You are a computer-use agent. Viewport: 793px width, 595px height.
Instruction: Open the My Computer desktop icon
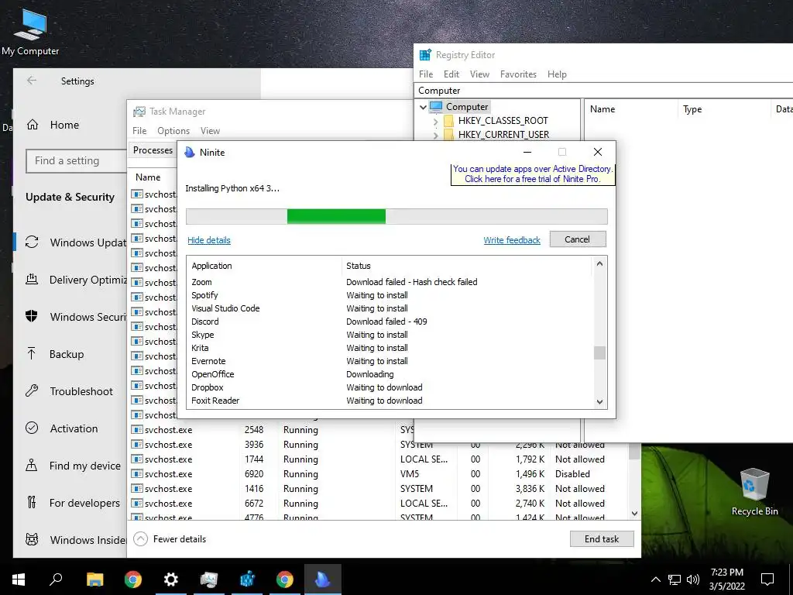pyautogui.click(x=30, y=32)
